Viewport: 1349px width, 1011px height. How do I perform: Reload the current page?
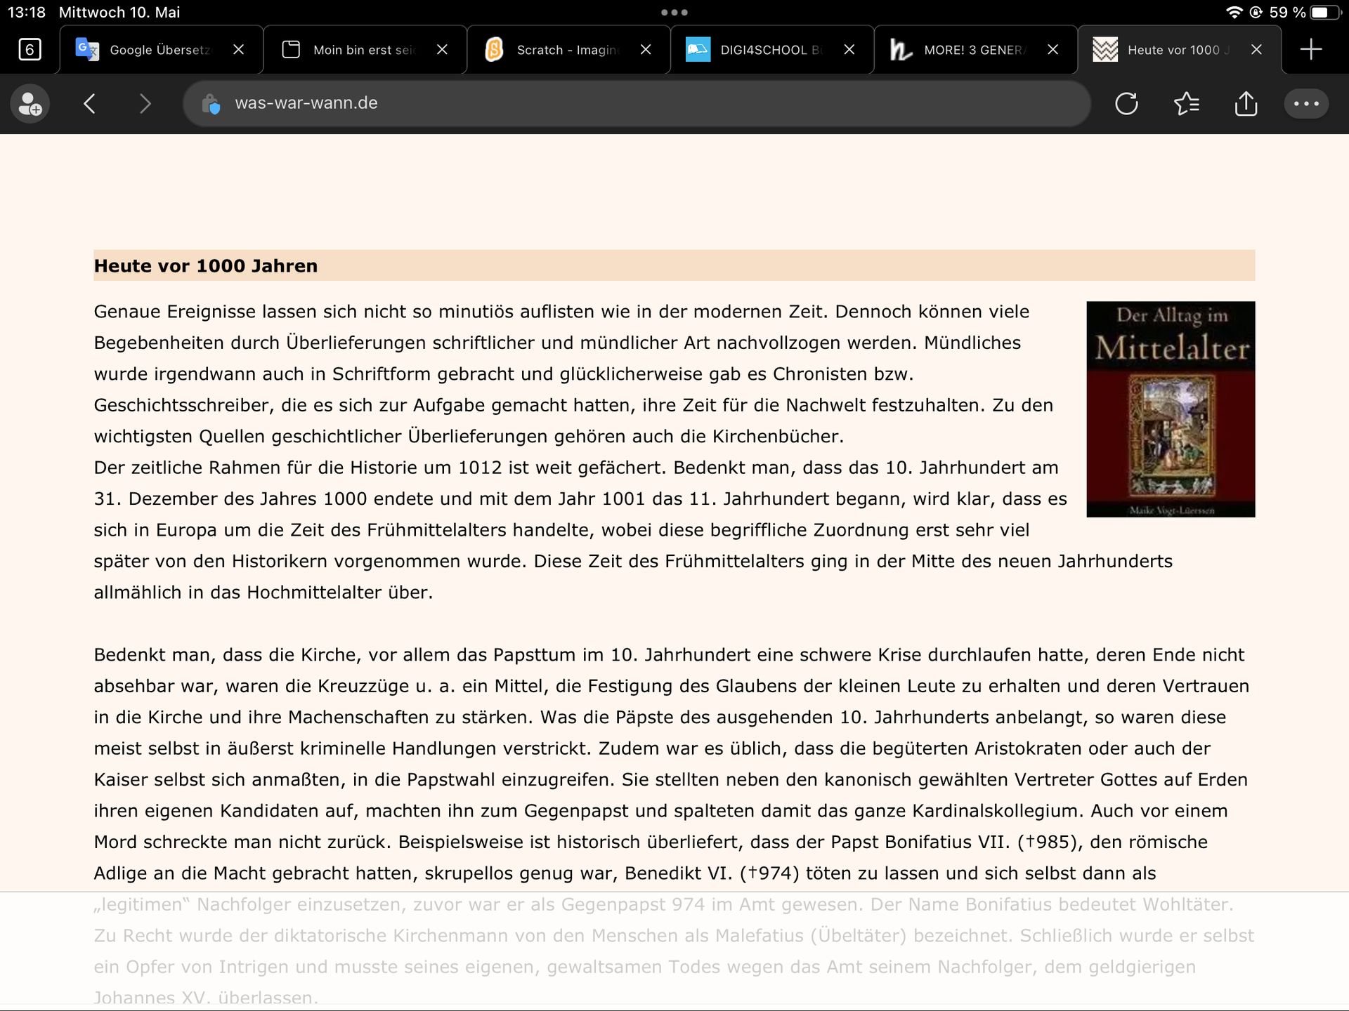tap(1126, 104)
